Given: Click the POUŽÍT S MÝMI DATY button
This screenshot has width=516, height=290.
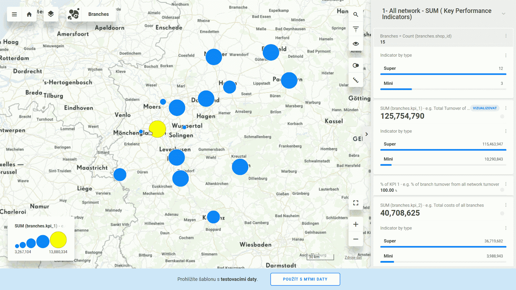Looking at the screenshot, I should pos(305,279).
